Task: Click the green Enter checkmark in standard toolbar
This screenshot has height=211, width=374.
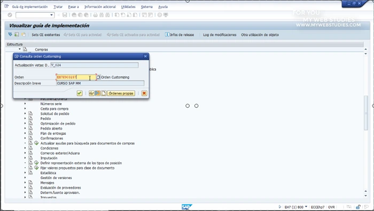Action: (10, 15)
